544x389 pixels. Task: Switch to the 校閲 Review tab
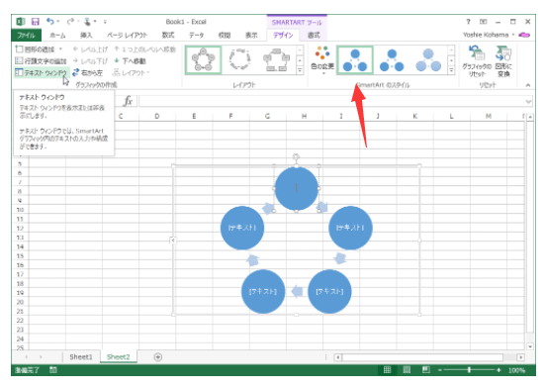(x=225, y=35)
